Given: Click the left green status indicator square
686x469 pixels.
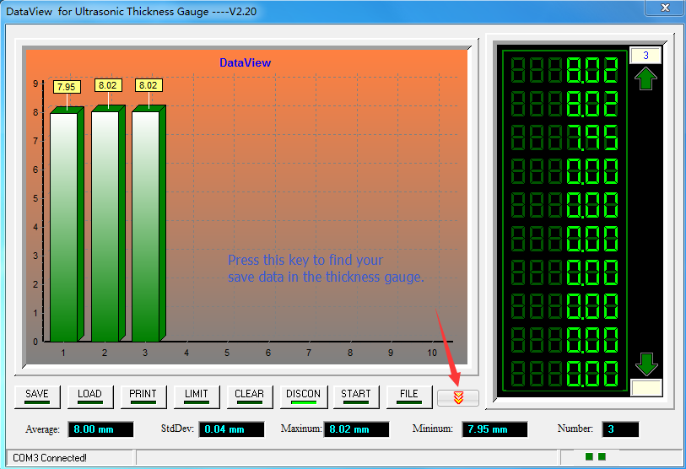Looking at the screenshot, I should click(589, 456).
